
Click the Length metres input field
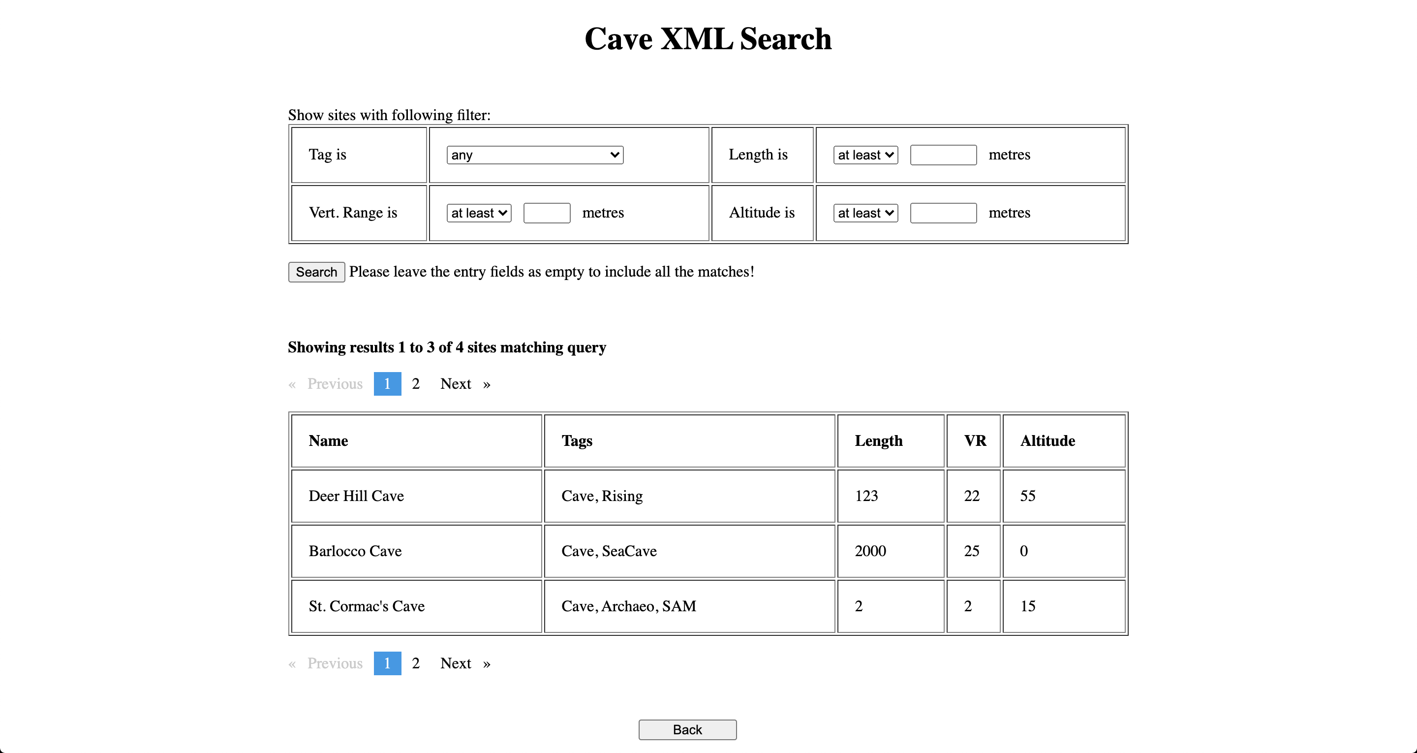(943, 155)
